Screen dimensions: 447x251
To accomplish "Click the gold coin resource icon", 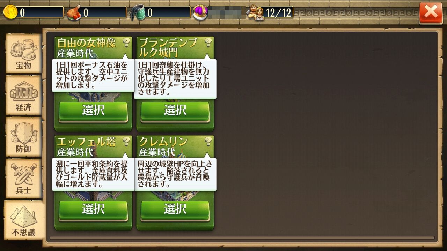I will click(10, 12).
